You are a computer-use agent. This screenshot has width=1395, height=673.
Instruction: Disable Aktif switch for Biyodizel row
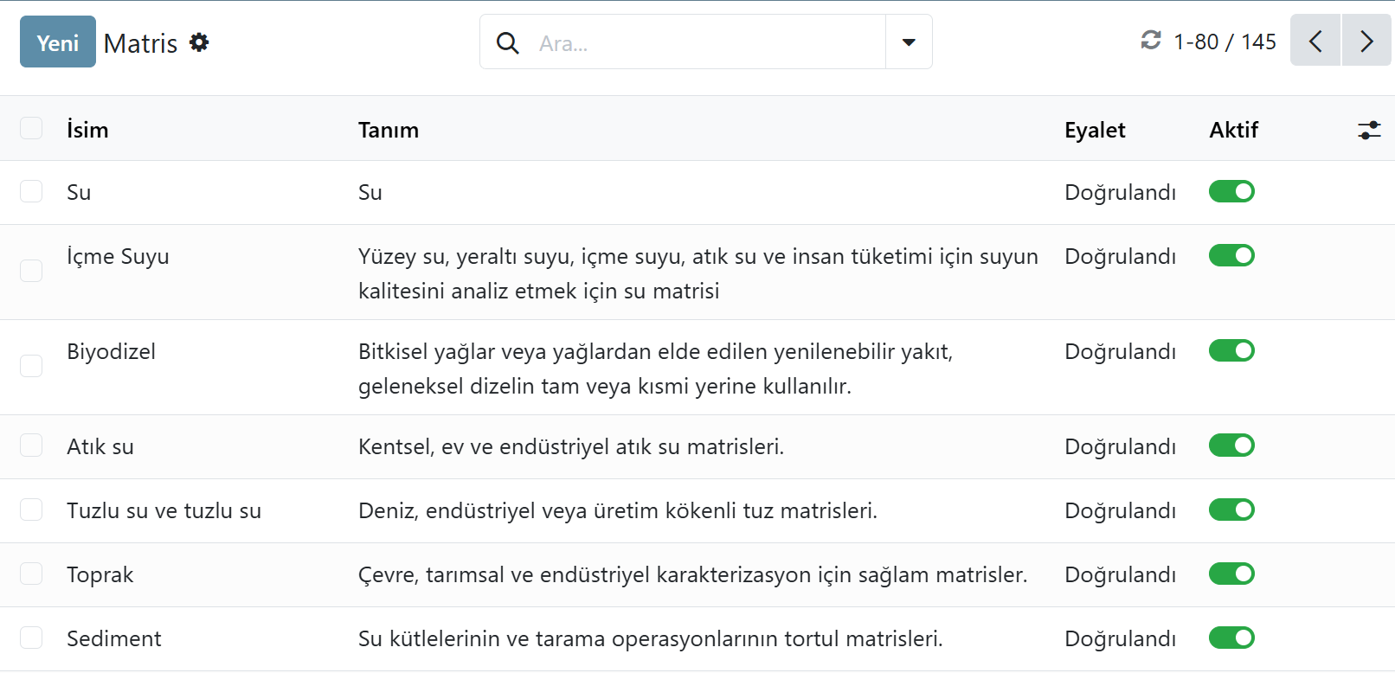1231,350
